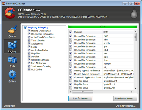Toggle Obsolete Software checkbox
This screenshot has height=110, width=142.
click(29, 60)
